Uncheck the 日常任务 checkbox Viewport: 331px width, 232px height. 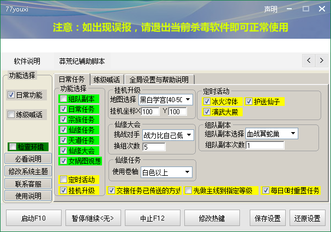tap(64, 109)
